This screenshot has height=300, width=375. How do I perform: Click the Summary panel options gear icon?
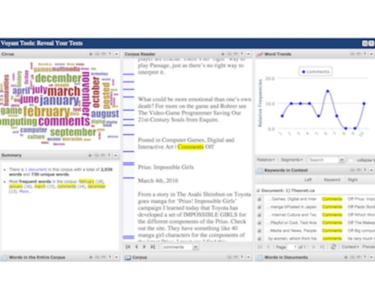pos(90,155)
